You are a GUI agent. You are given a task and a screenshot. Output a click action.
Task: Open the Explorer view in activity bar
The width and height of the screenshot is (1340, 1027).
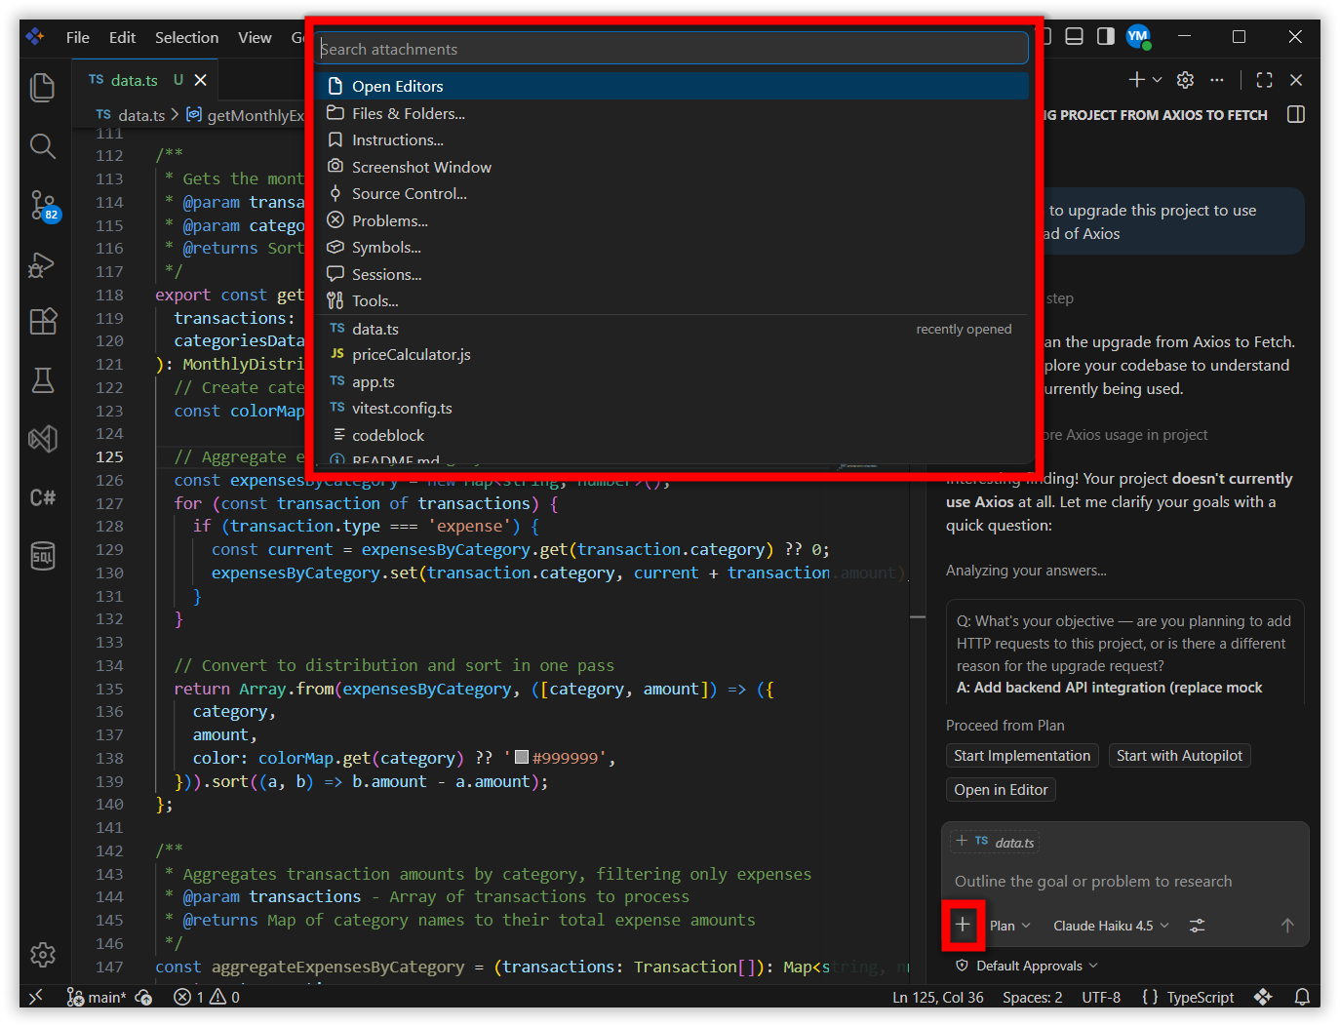tap(43, 88)
